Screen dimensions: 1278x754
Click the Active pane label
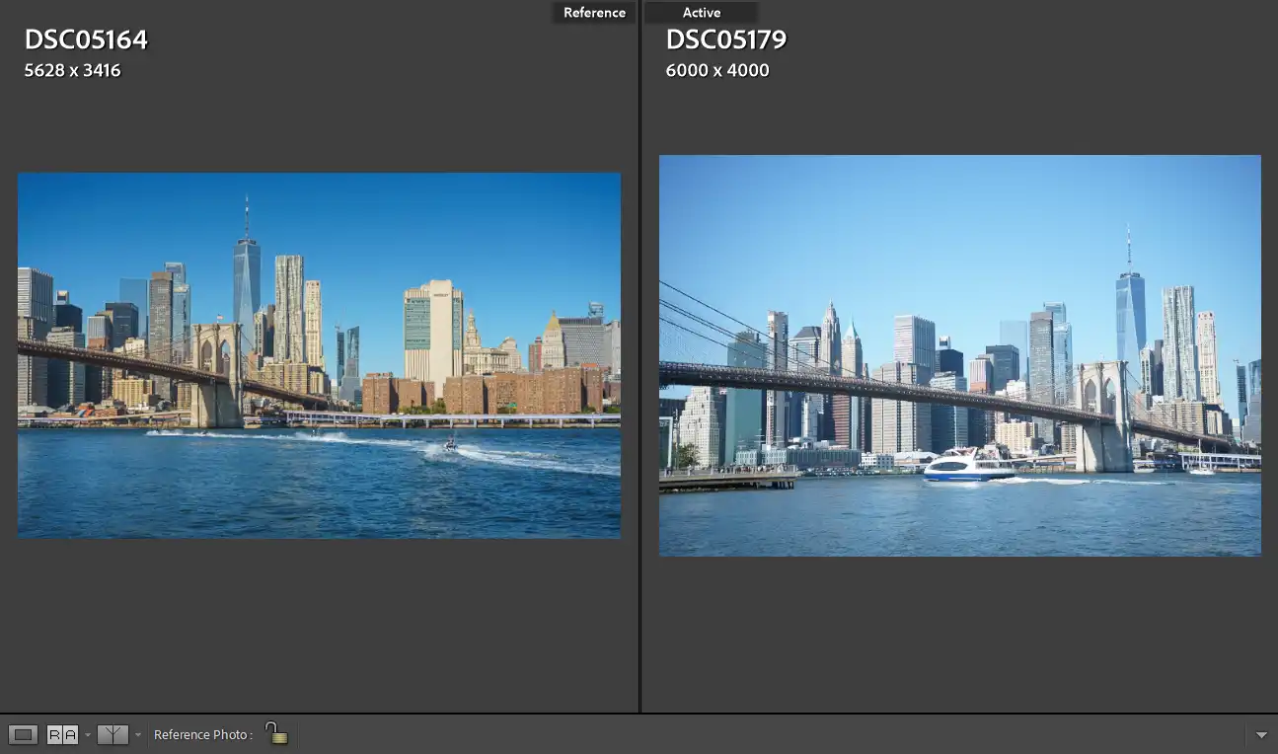pyautogui.click(x=702, y=13)
